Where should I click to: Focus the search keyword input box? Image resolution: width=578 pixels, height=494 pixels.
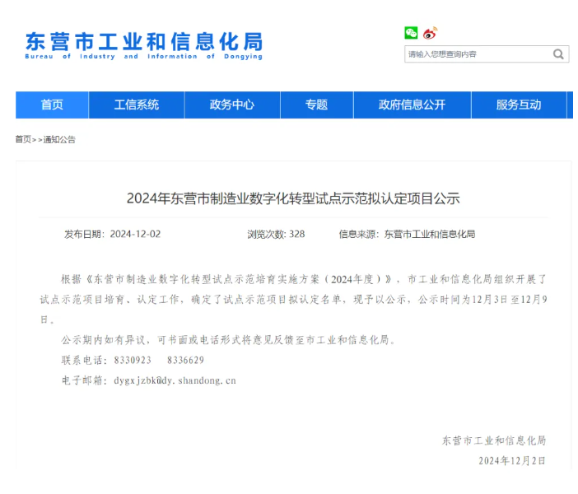[x=477, y=54]
